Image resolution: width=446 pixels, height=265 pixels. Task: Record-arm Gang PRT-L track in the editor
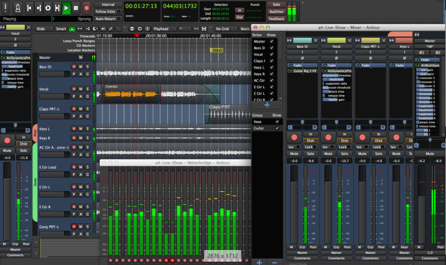pyautogui.click(x=74, y=226)
